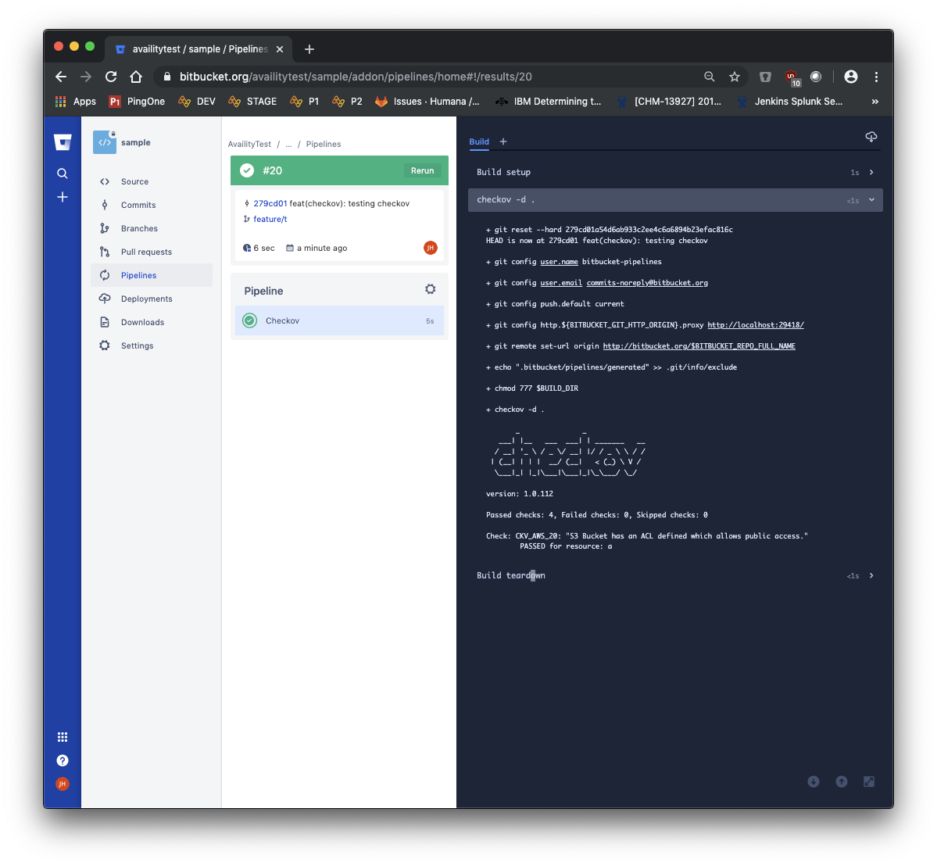This screenshot has height=866, width=937.
Task: Click the AvailityTest breadcrumb link
Action: (249, 144)
